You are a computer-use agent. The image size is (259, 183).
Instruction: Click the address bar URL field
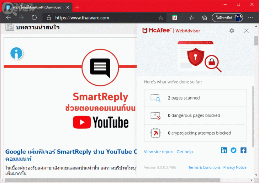click(104, 18)
